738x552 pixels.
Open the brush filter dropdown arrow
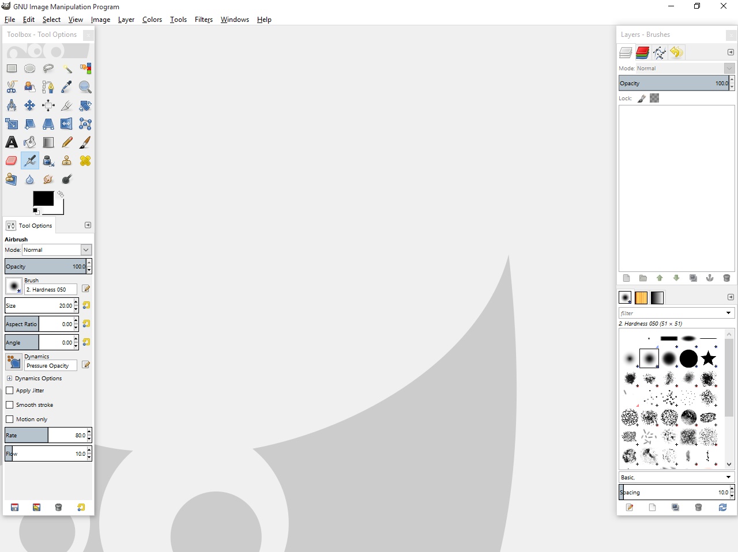click(728, 313)
